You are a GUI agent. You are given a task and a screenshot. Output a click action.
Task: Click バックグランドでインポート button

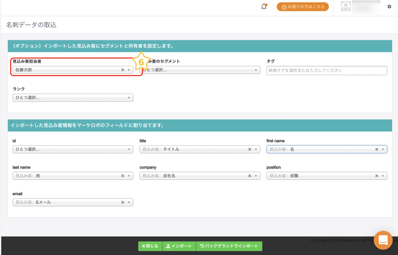pyautogui.click(x=229, y=246)
